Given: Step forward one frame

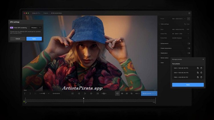Looking at the screenshot, I should [91, 93].
